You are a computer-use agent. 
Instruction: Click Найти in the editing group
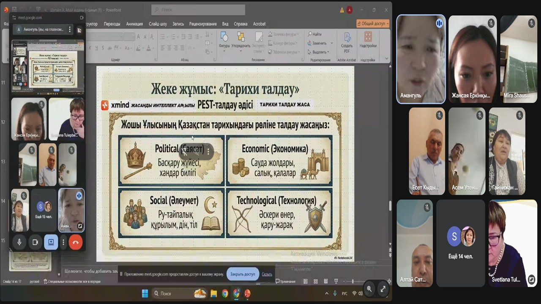click(315, 34)
